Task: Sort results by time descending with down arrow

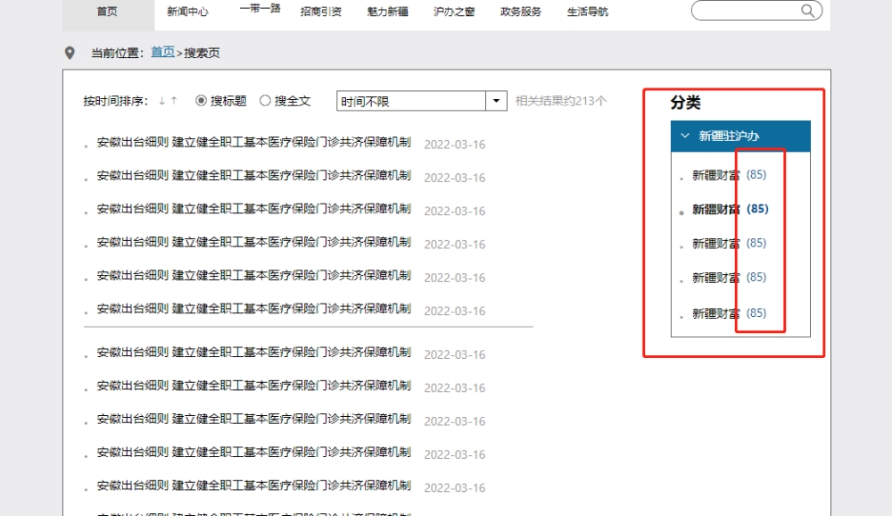Action: pos(162,101)
